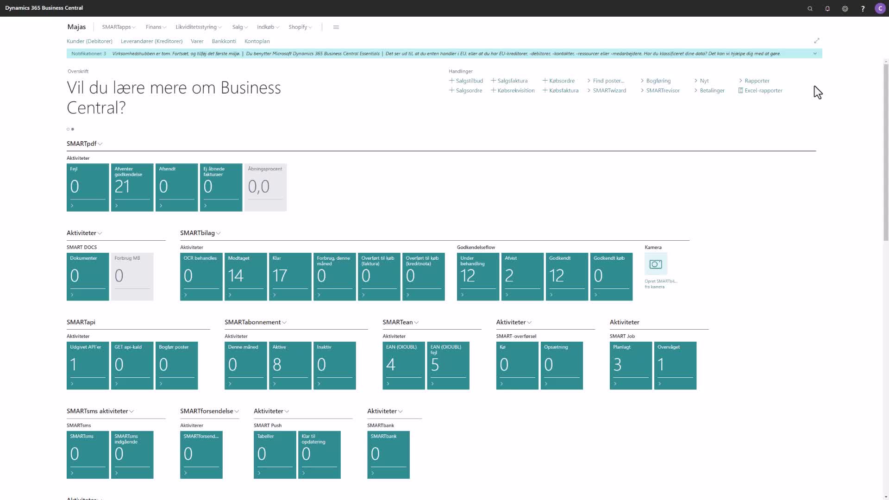Image resolution: width=889 pixels, height=500 pixels.
Task: Click the Dynamics 365 Business Central title
Action: [44, 8]
